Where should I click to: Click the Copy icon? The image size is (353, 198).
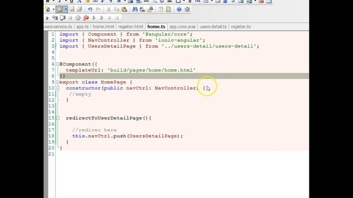[x=116, y=9]
